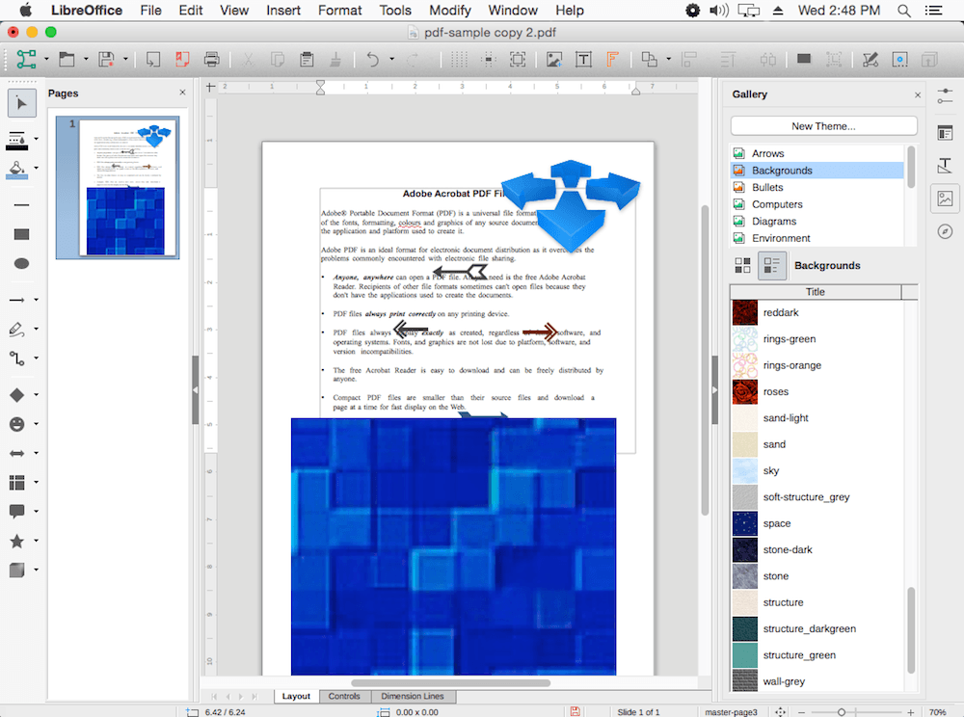The height and width of the screenshot is (717, 964).
Task: Select the Callouts tool
Action: [16, 511]
